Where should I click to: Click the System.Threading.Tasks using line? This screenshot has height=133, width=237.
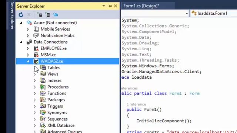(x=150, y=60)
